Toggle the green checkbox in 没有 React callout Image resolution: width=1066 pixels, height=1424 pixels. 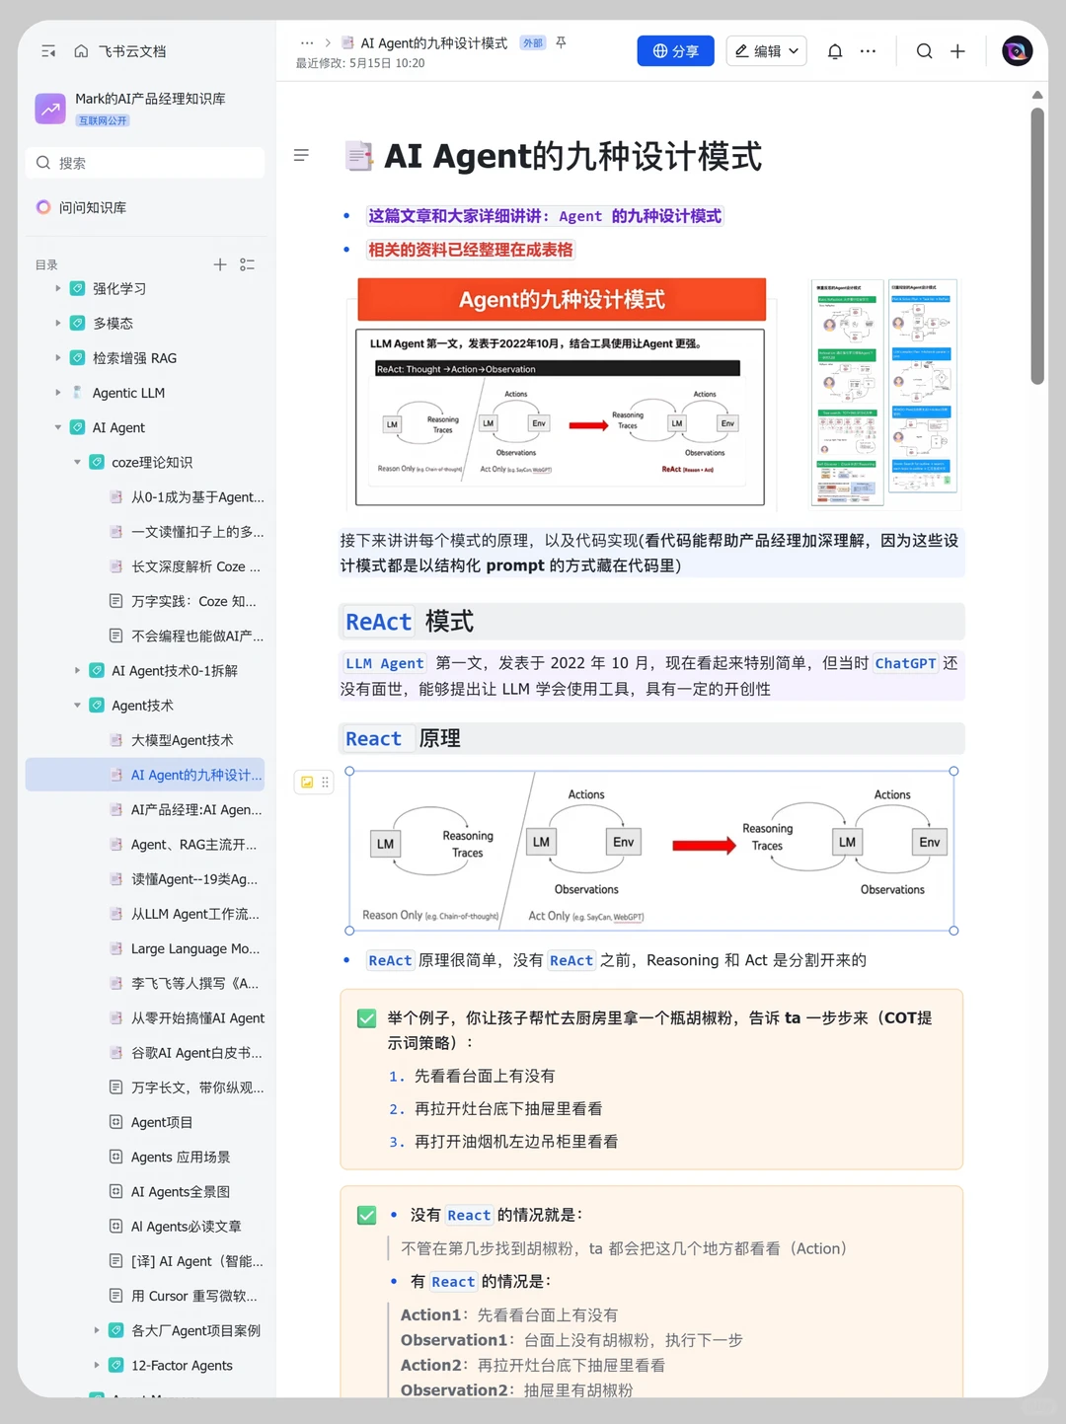point(366,1215)
